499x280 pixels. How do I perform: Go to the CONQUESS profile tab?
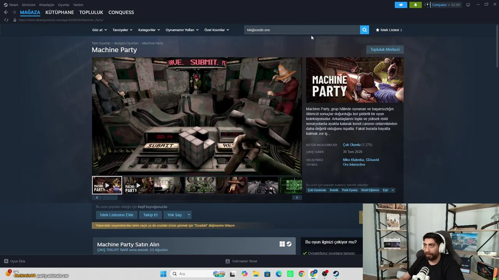tap(121, 12)
